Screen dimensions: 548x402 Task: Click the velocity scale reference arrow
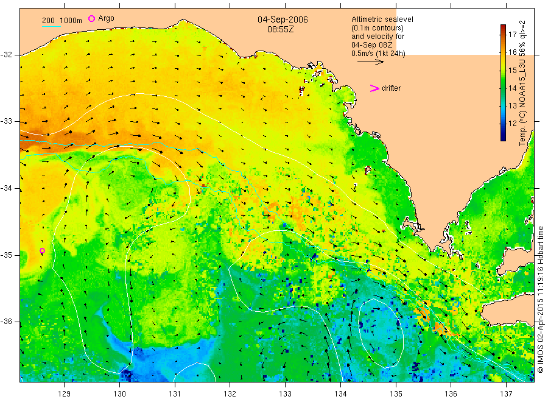pyautogui.click(x=371, y=62)
